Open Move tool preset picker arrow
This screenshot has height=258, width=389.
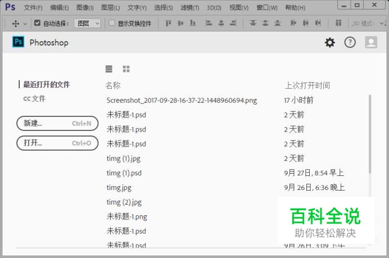(25, 24)
